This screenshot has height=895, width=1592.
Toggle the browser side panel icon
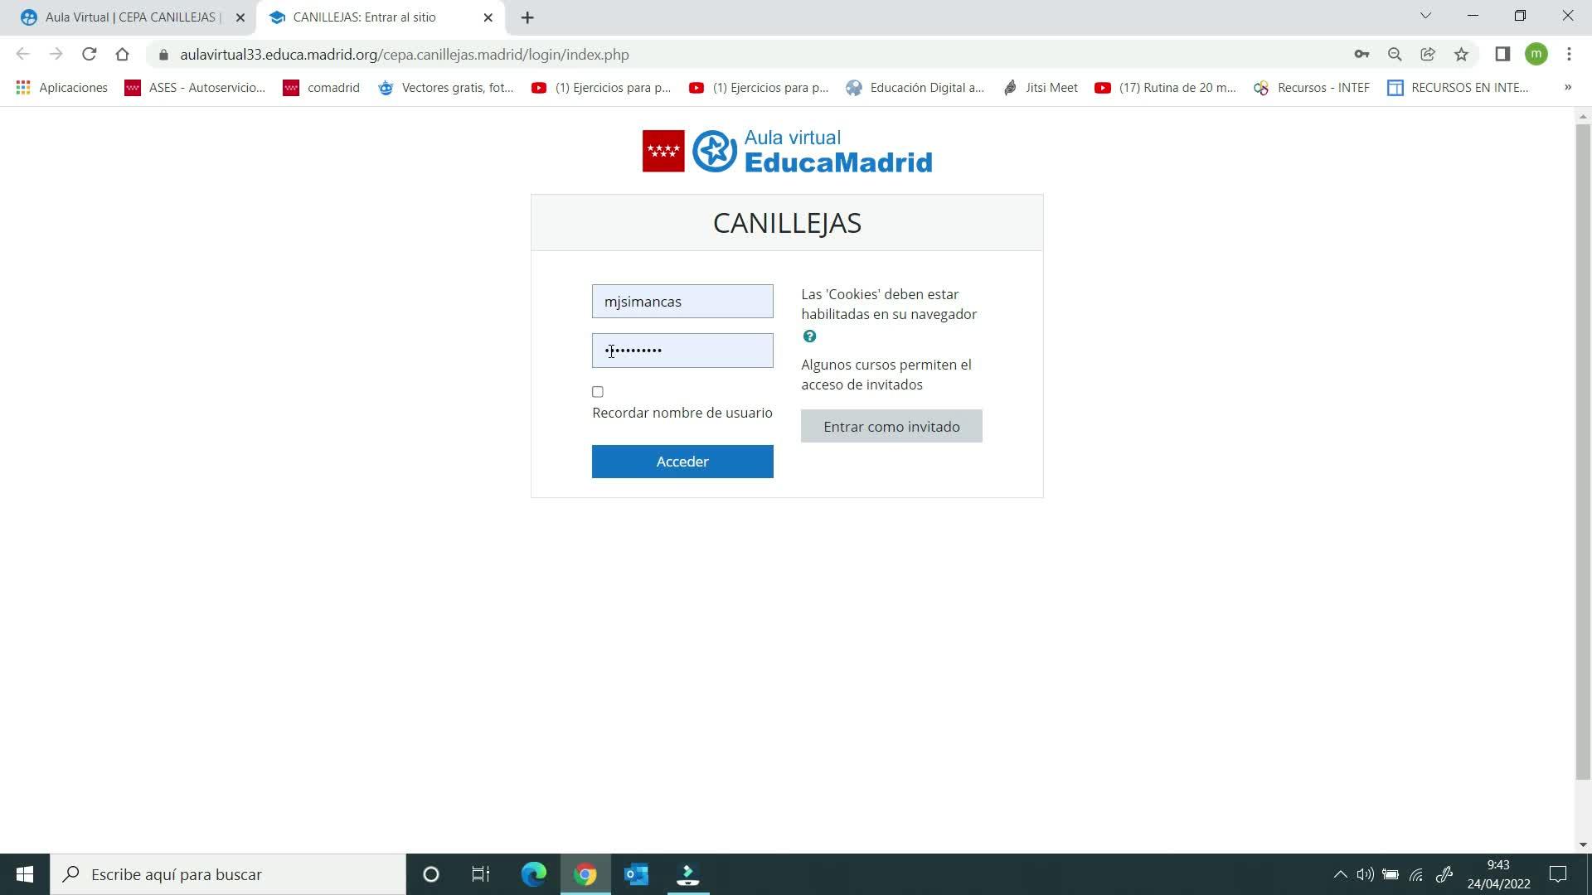pyautogui.click(x=1502, y=55)
